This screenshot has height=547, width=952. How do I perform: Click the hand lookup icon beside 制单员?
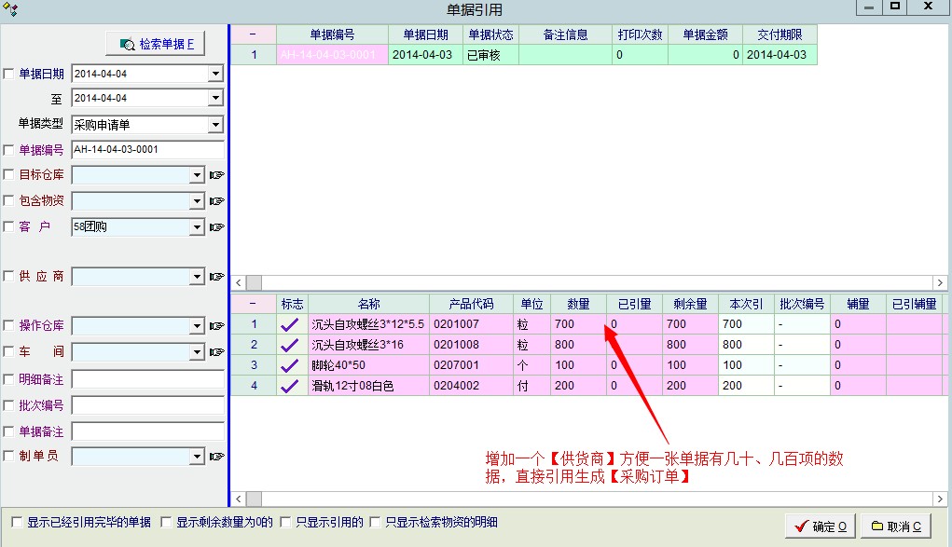coord(217,457)
